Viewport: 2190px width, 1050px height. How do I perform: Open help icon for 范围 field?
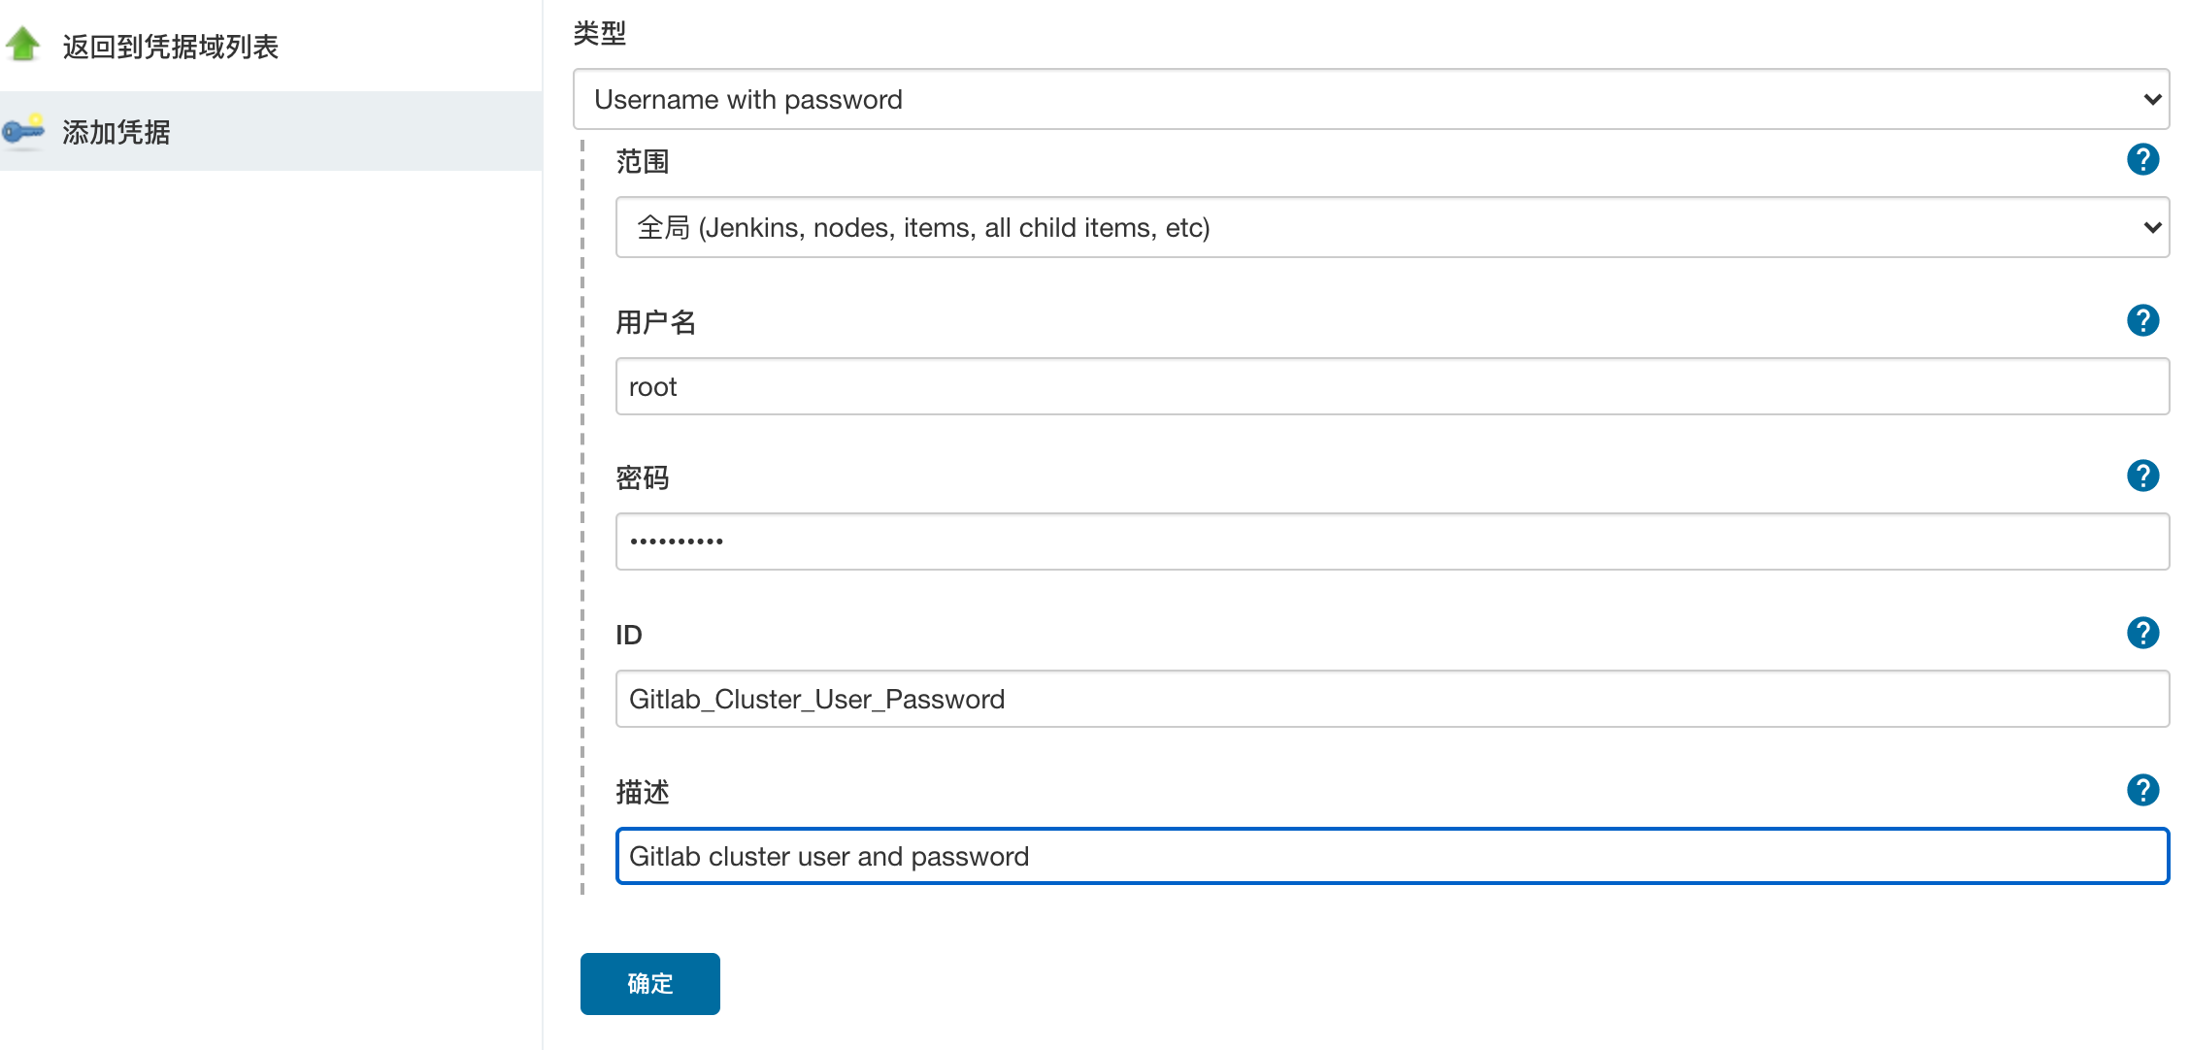click(2142, 159)
